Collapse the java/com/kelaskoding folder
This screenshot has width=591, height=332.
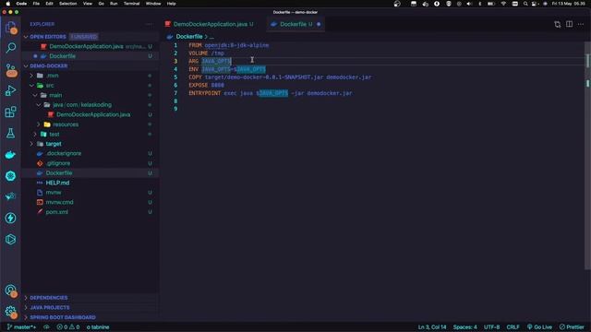pos(39,104)
